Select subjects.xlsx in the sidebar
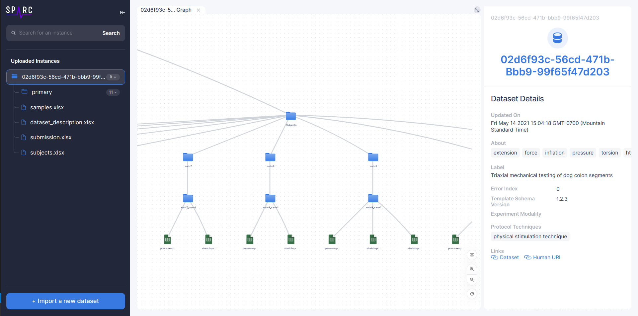The height and width of the screenshot is (316, 638). (x=47, y=153)
